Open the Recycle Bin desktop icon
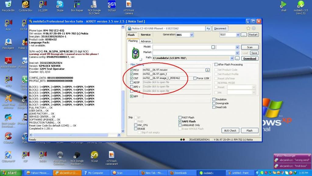Screen dimensions: 312x176 (x=8, y=6)
